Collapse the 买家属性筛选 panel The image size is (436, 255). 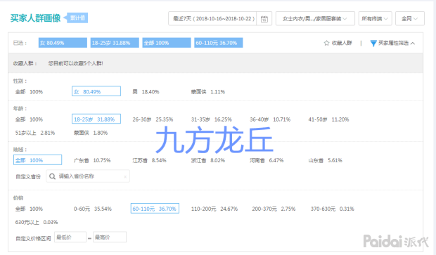coord(413,44)
